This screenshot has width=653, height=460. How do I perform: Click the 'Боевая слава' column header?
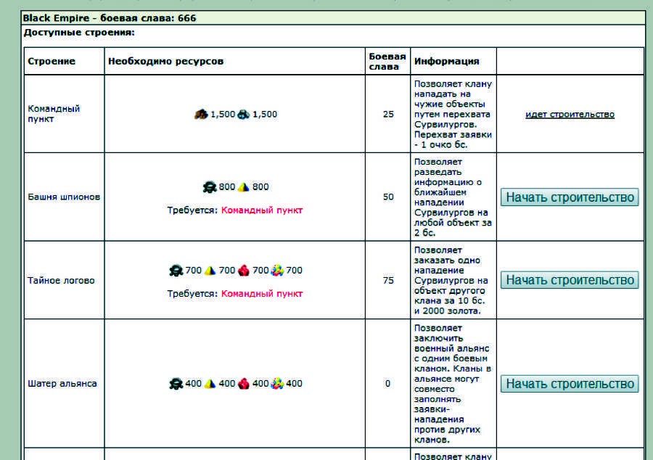387,61
